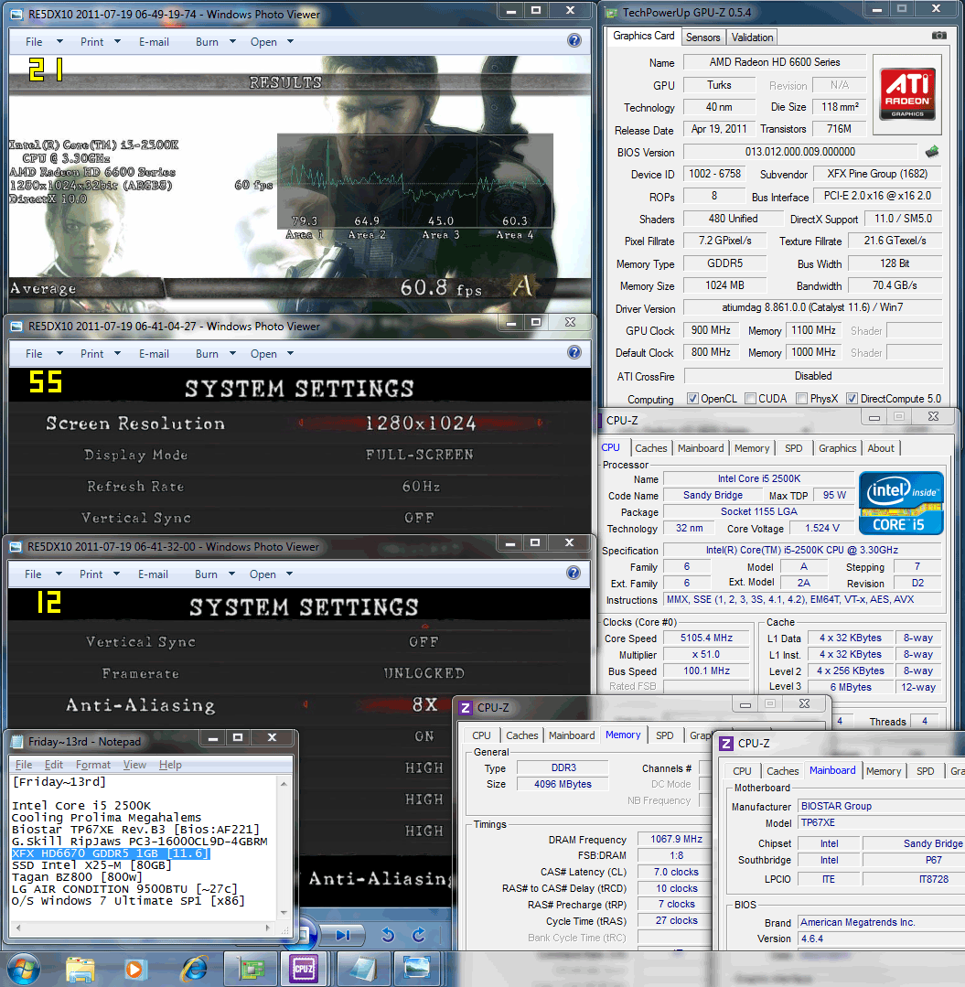This screenshot has height=987, width=965.
Task: Expand Open menu in 06-49-19-74 Photo Viewer
Action: coord(272,41)
